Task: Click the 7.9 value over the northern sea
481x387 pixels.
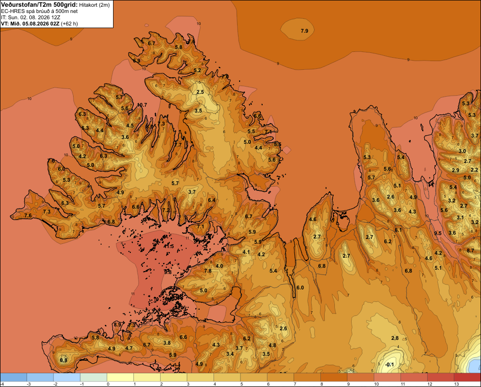Action: pos(304,31)
